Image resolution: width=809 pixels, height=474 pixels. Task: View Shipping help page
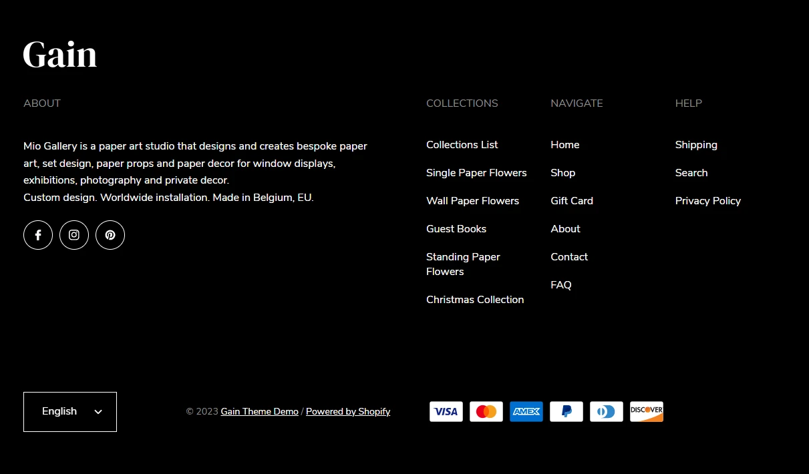click(696, 145)
